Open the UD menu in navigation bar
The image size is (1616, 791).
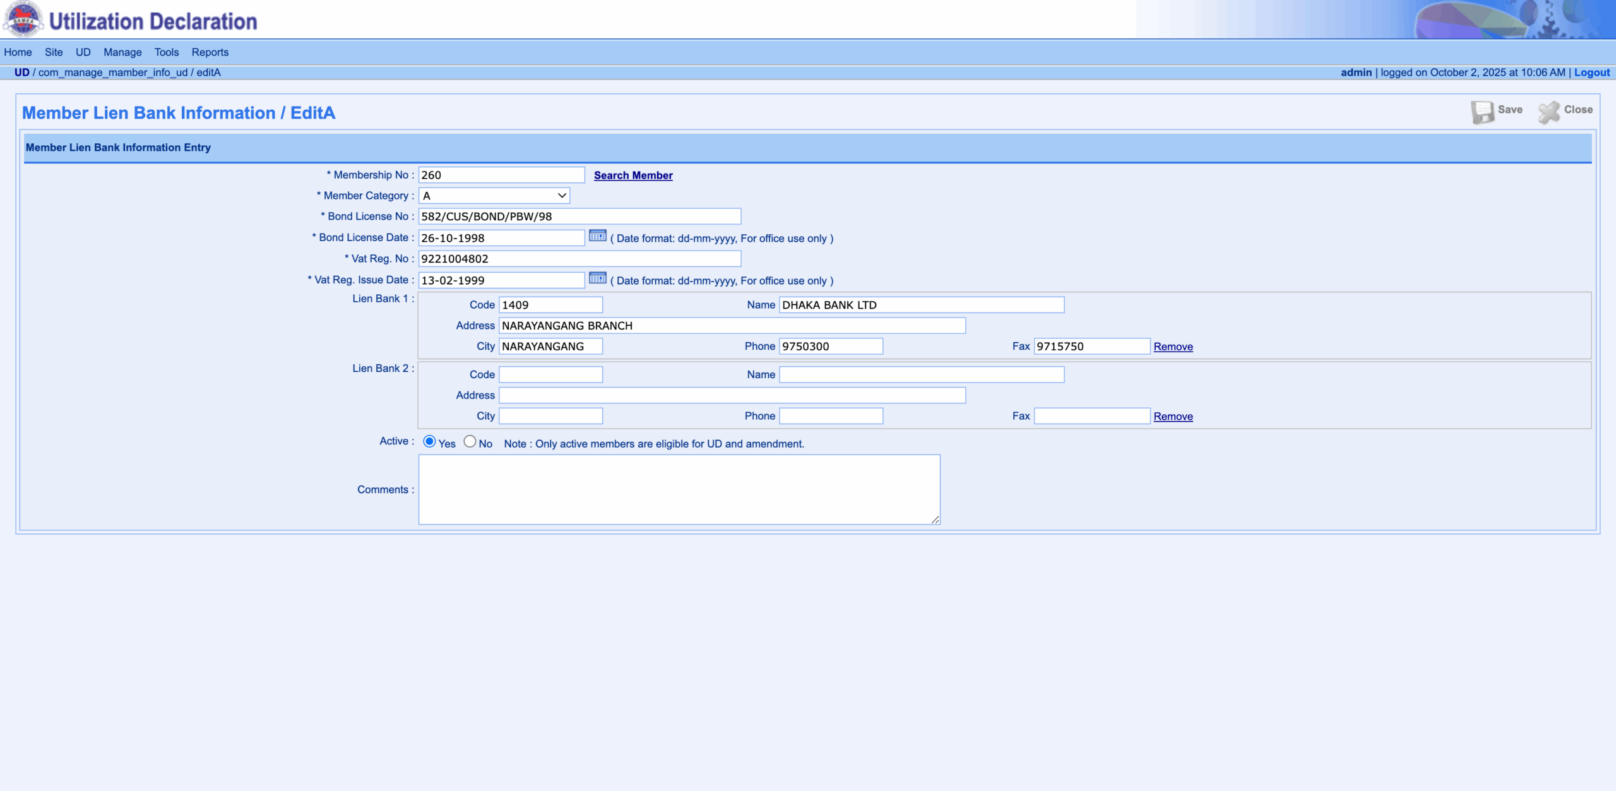click(x=83, y=52)
